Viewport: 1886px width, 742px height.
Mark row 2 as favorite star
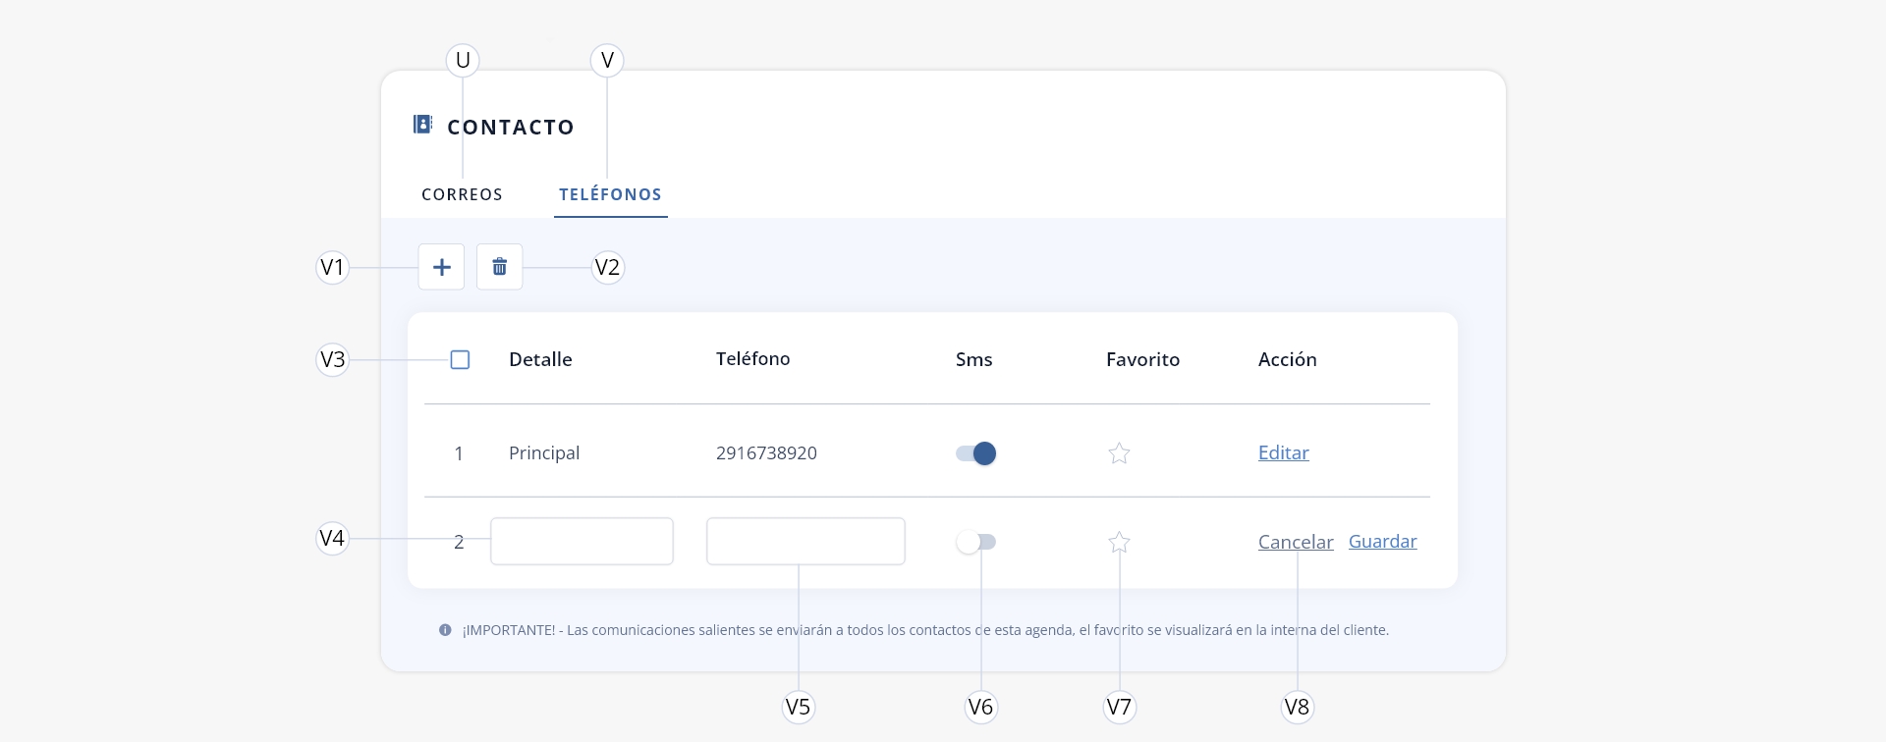tap(1119, 542)
